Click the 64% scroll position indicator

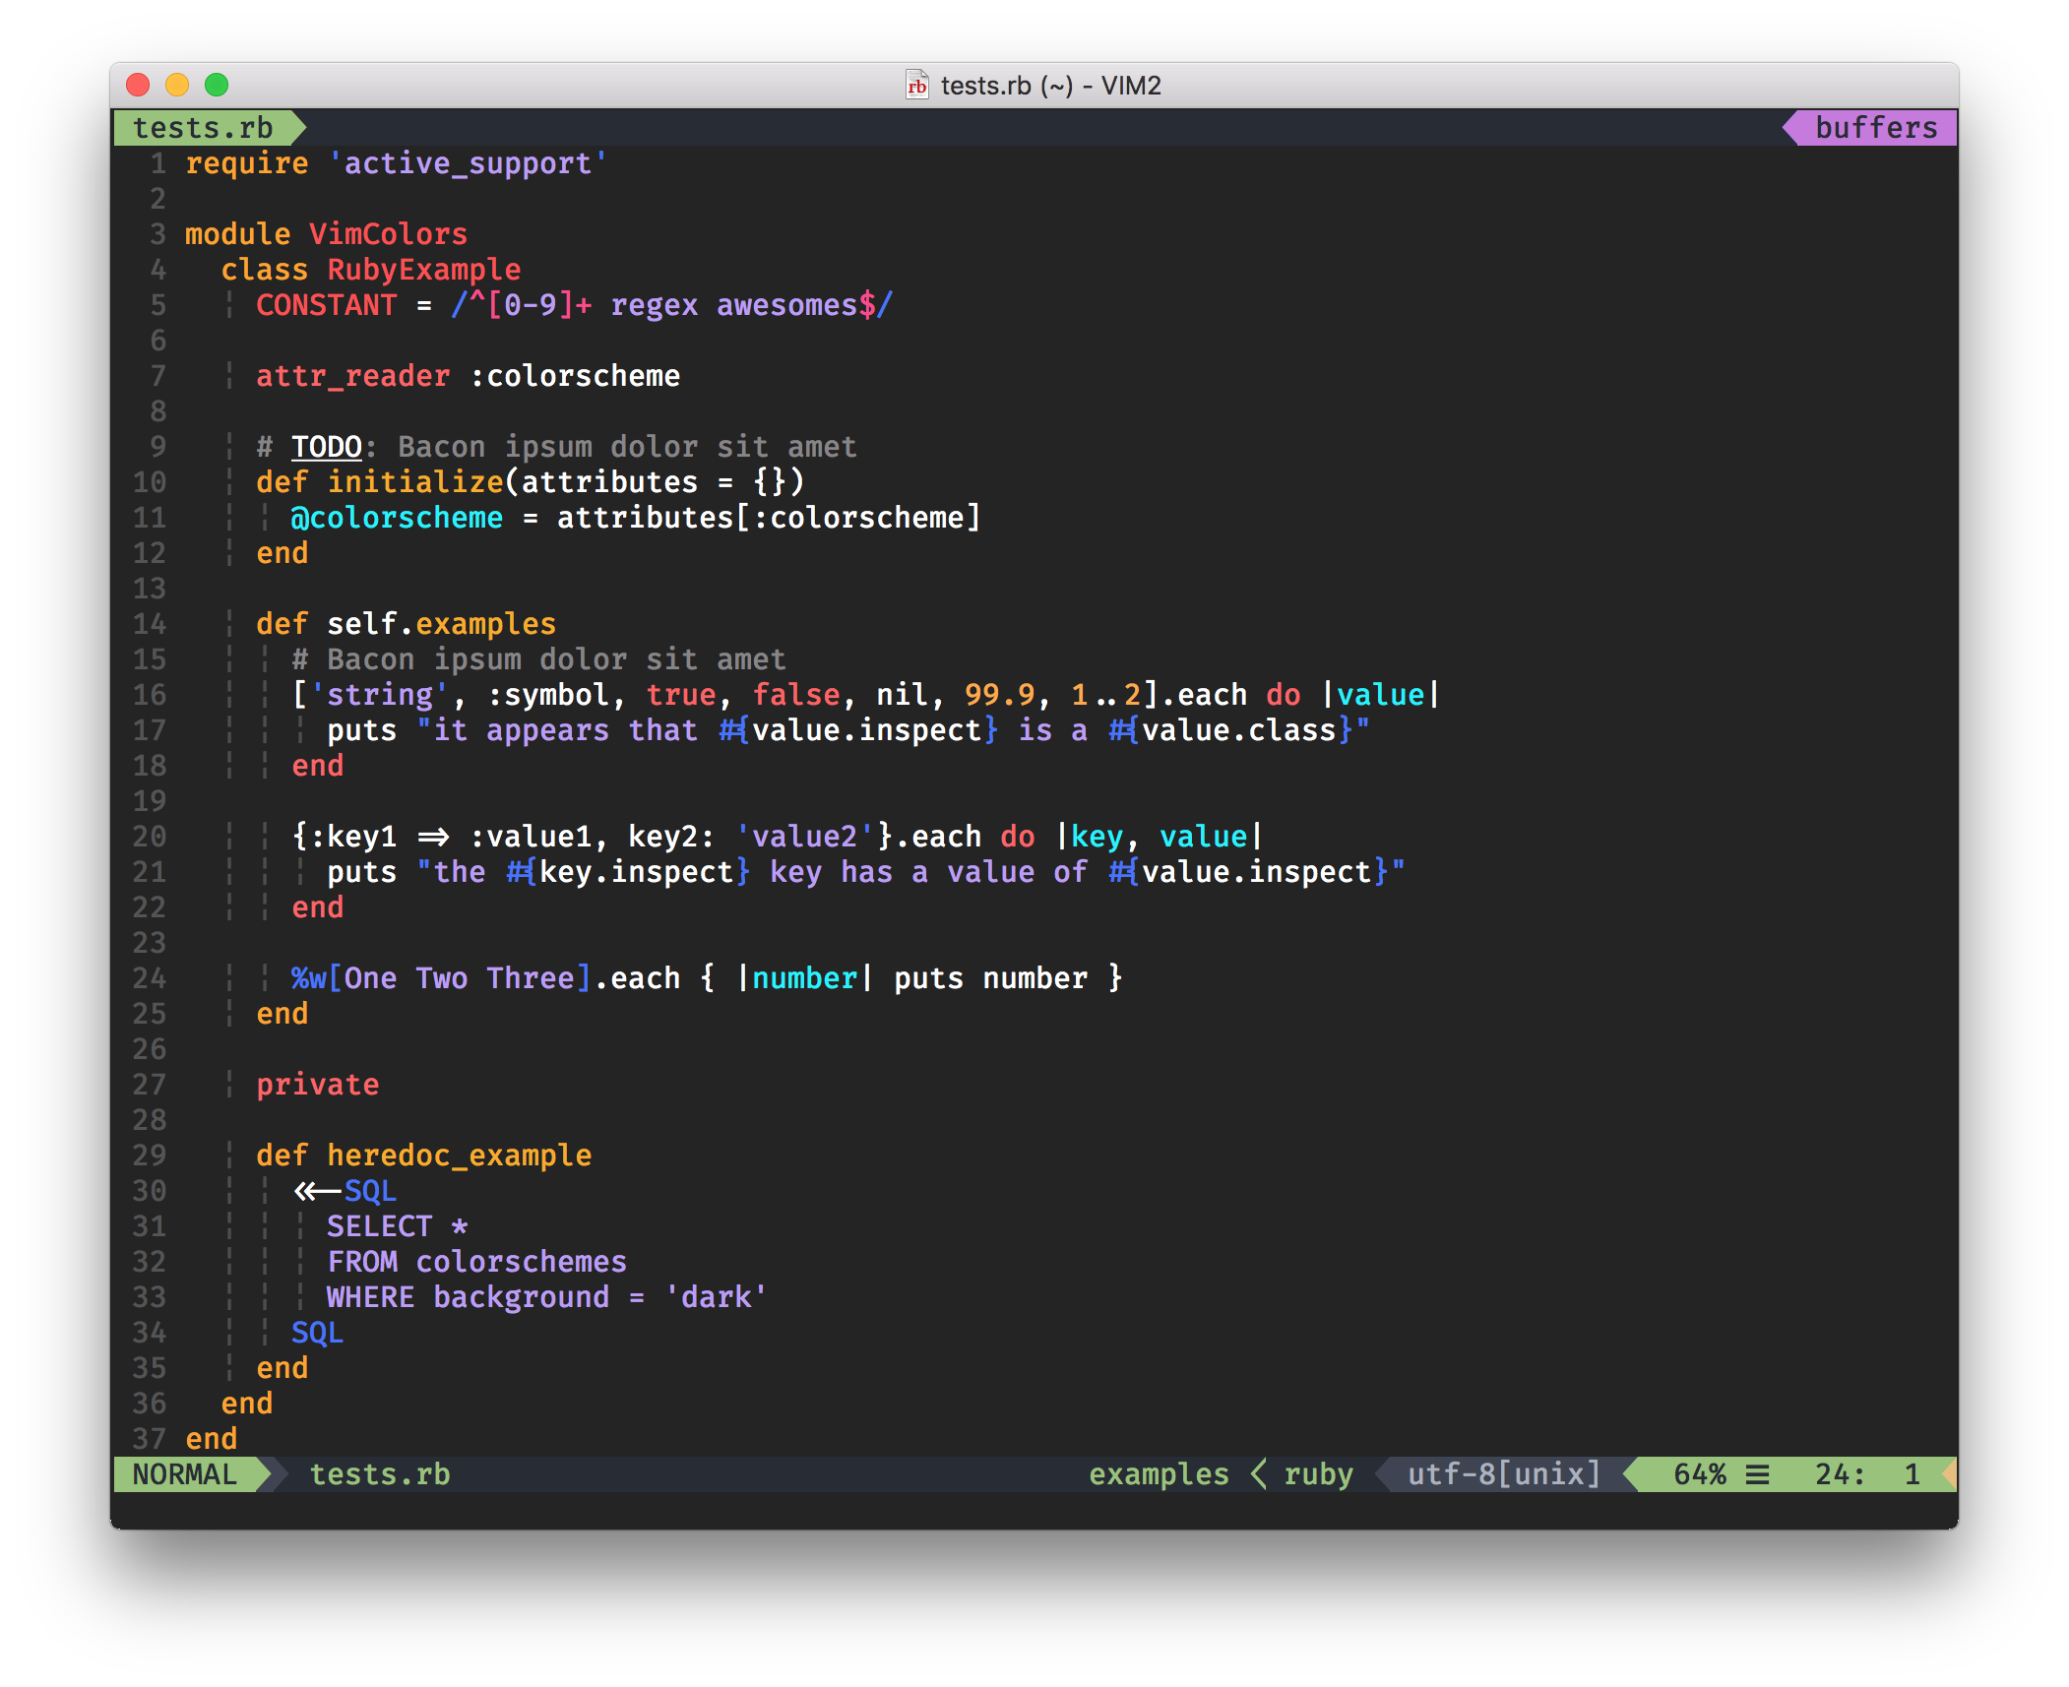pos(1700,1474)
